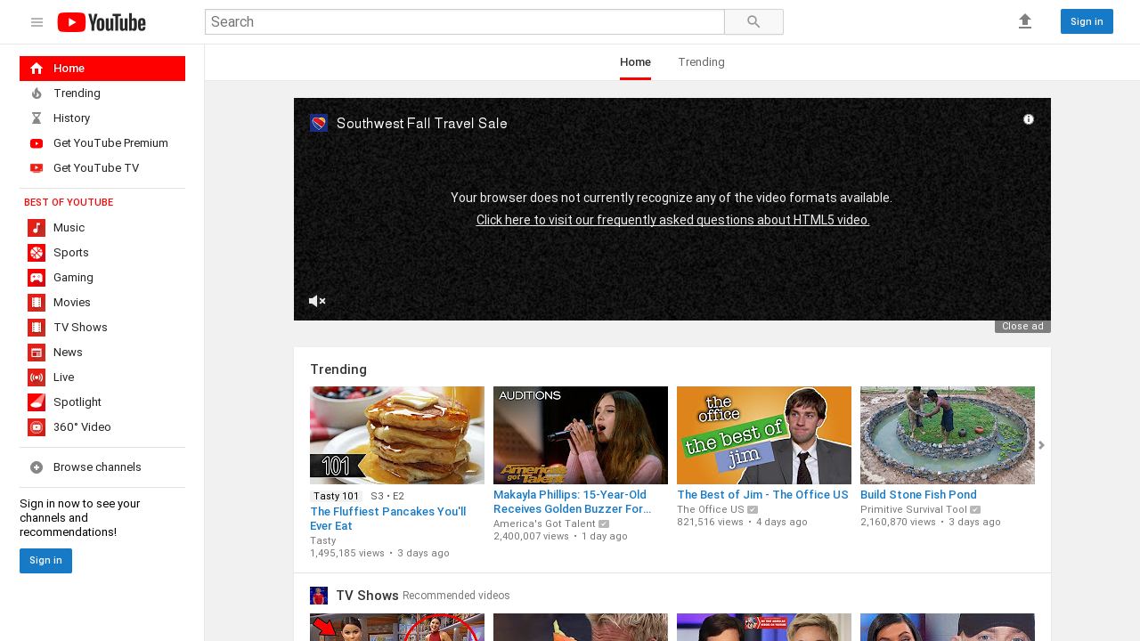Click the Tasty 101 badge
The image size is (1140, 641).
click(x=337, y=496)
